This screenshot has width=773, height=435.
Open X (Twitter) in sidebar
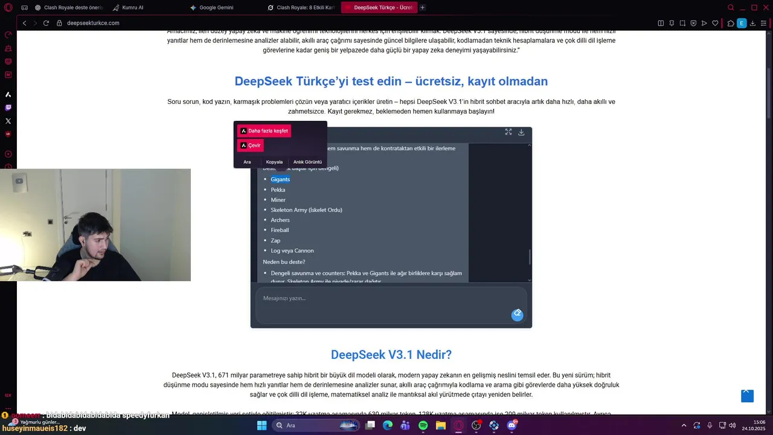8,121
